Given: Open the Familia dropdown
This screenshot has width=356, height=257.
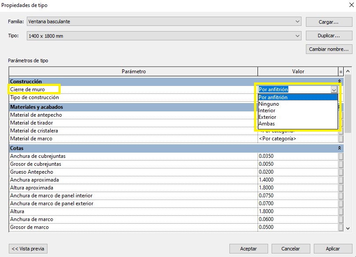Looking at the screenshot, I should [298, 21].
